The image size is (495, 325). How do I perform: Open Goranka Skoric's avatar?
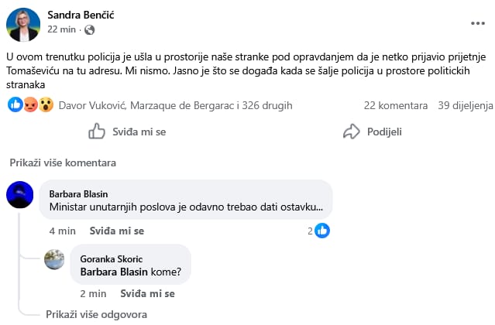pos(54,259)
